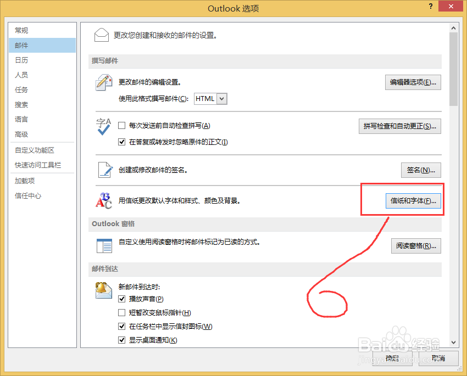Click the 新邮件到达时 label

tap(140, 287)
